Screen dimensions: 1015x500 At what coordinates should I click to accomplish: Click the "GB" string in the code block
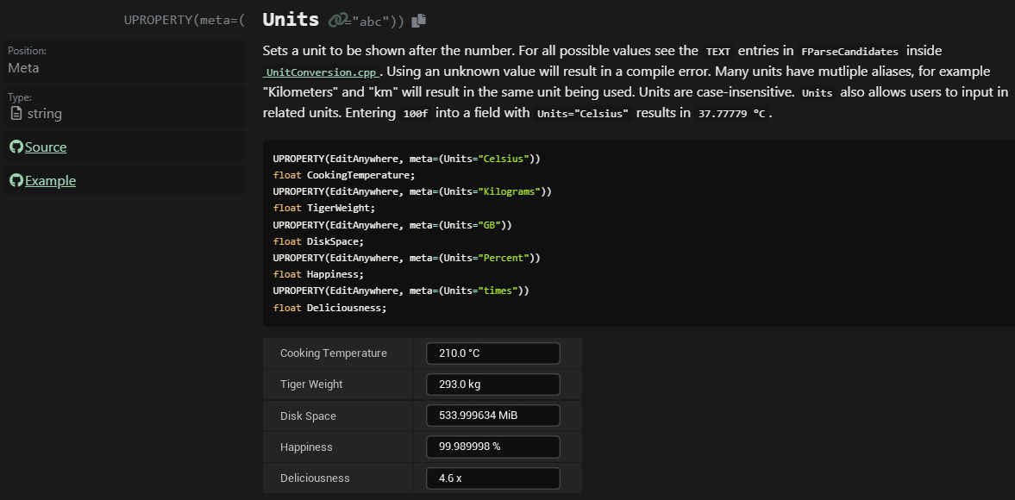(x=489, y=225)
